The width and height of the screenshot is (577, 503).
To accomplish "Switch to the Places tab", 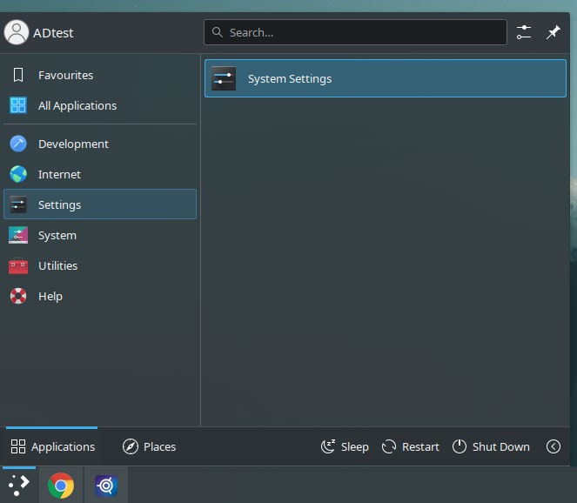I will 149,446.
